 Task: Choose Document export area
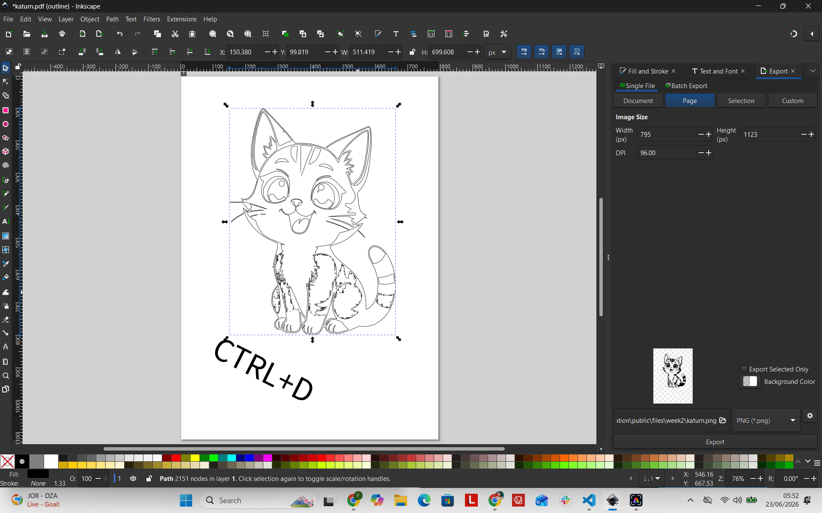pyautogui.click(x=638, y=100)
